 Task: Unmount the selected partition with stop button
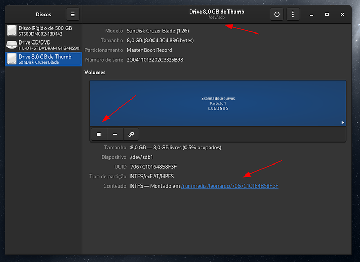[x=99, y=134]
